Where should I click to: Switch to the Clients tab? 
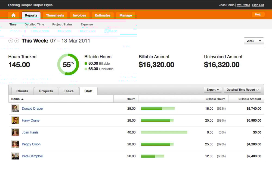tap(22, 91)
